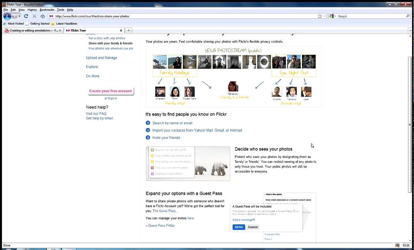The height and width of the screenshot is (250, 414).
Task: Click the YouTube favicon on annotations tab
Action: coord(7,31)
